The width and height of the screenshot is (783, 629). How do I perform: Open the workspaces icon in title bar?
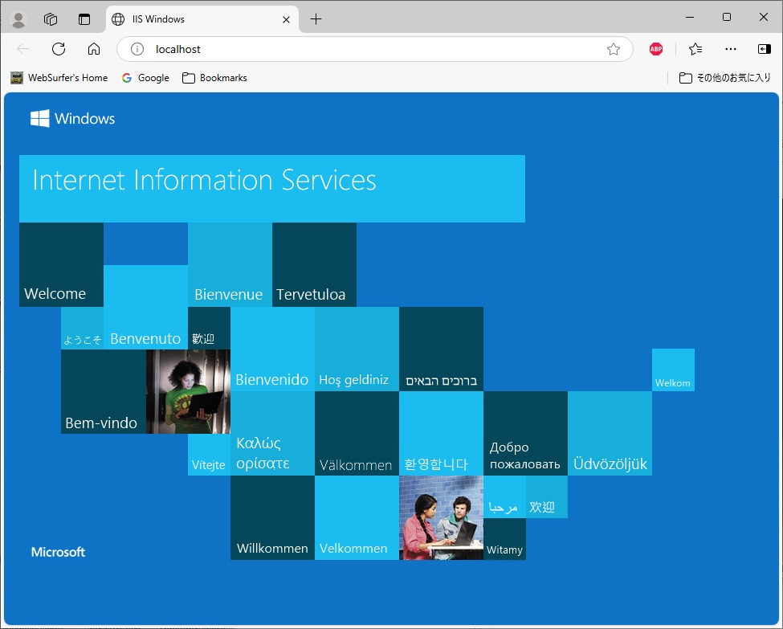tap(51, 19)
